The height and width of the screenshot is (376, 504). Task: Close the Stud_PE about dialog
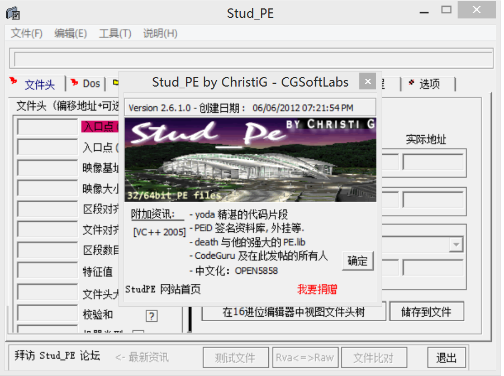coord(368,82)
